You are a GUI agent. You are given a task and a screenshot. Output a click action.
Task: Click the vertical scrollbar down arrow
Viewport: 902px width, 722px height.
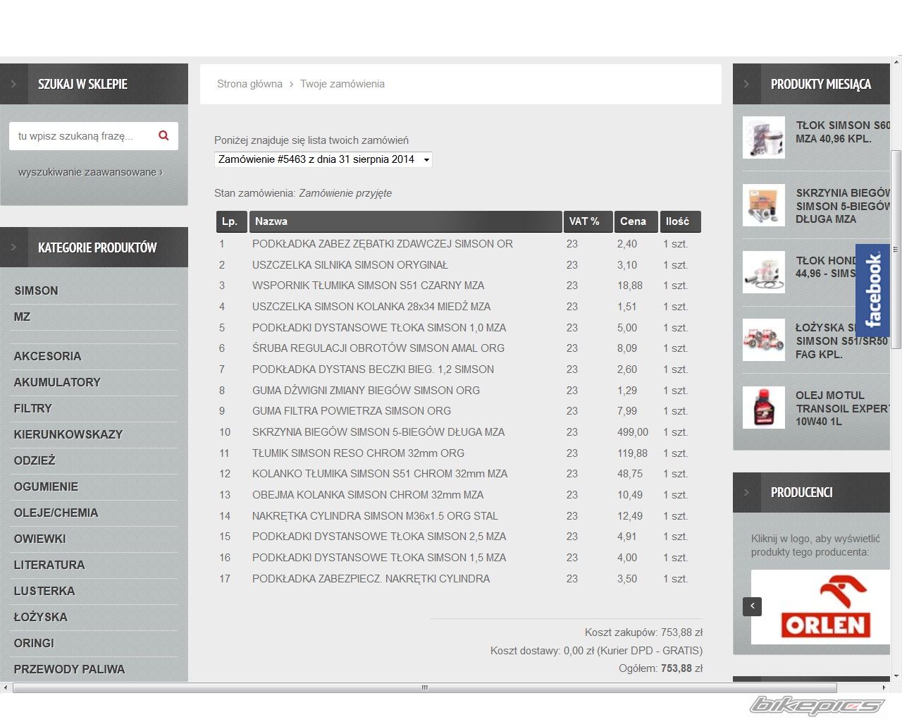pyautogui.click(x=896, y=676)
